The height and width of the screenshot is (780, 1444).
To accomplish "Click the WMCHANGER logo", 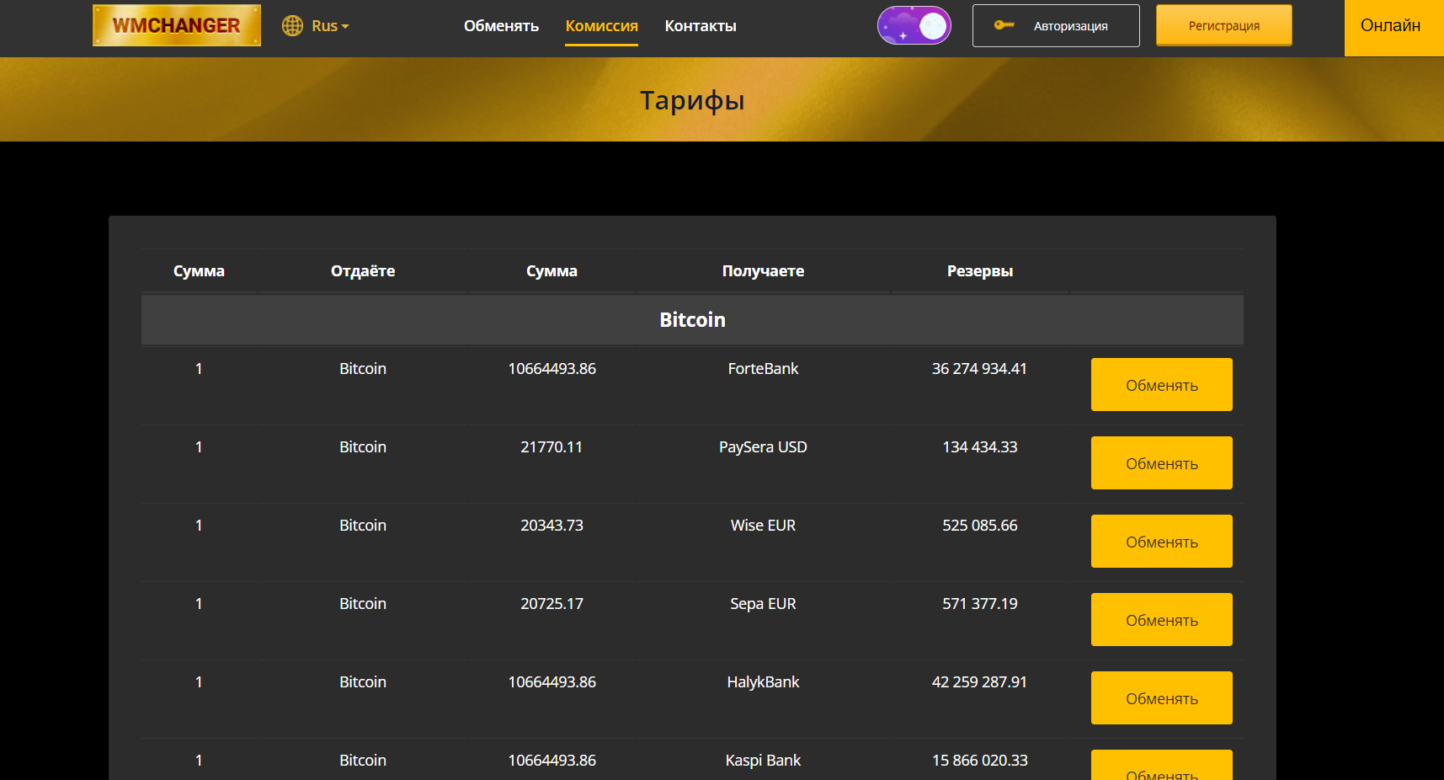I will pos(177,25).
